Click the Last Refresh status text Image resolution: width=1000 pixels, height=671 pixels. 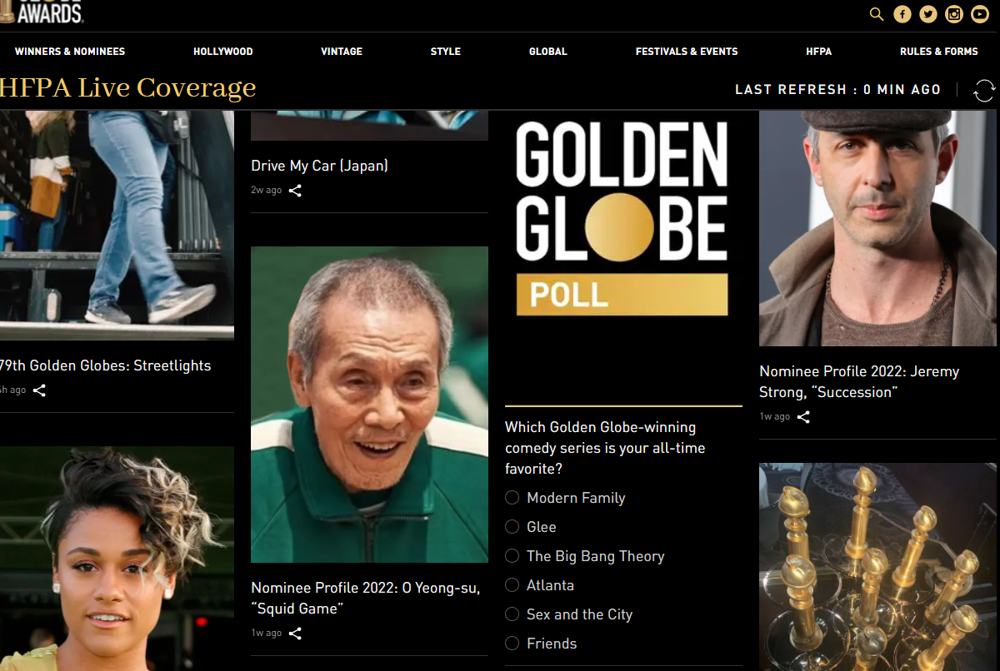pyautogui.click(x=838, y=90)
